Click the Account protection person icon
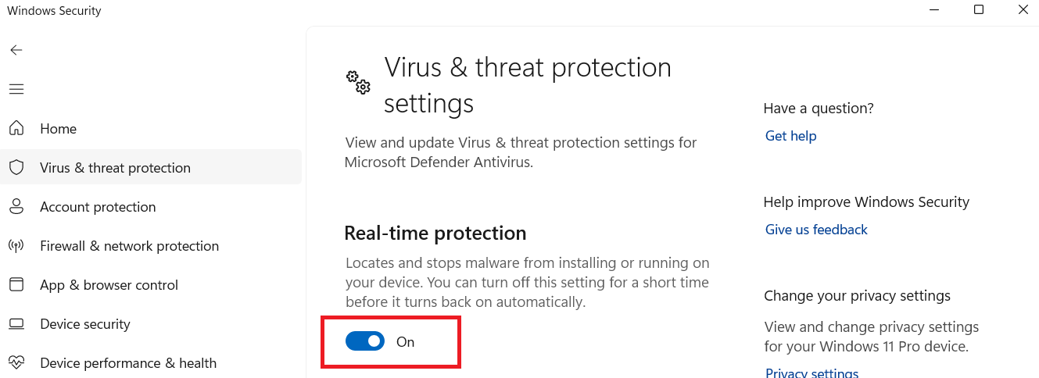Screen dimensions: 1039x378 click(16, 207)
